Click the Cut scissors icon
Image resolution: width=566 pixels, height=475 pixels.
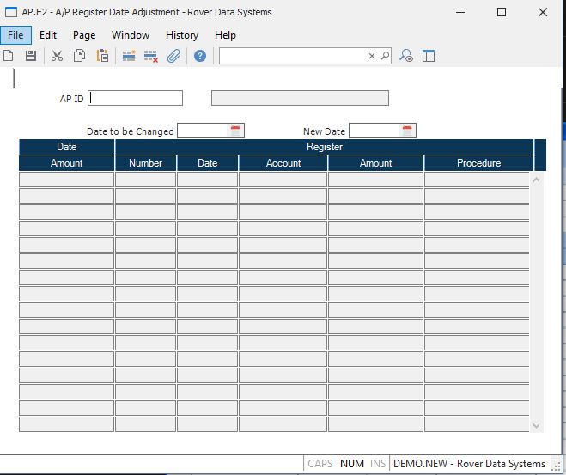(x=57, y=56)
